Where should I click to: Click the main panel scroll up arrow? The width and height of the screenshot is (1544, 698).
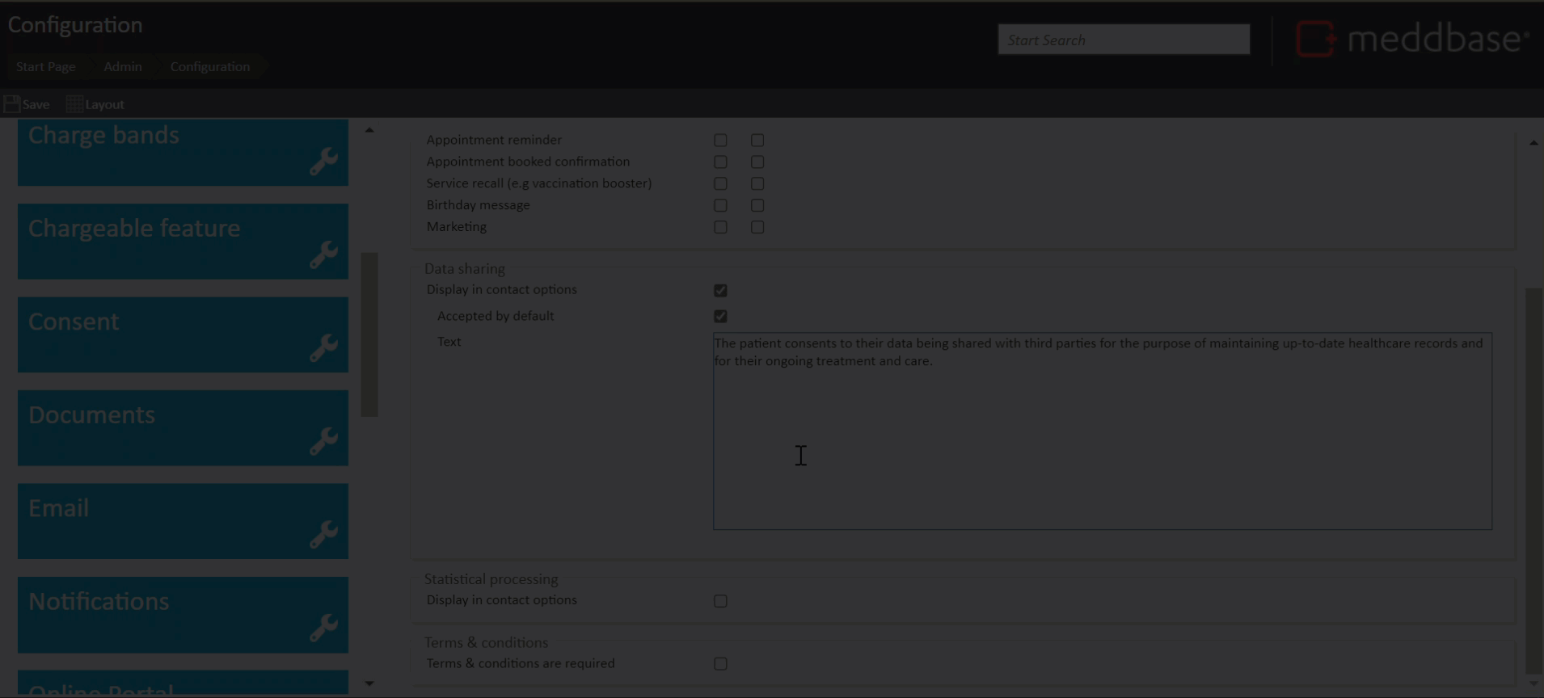(1533, 143)
